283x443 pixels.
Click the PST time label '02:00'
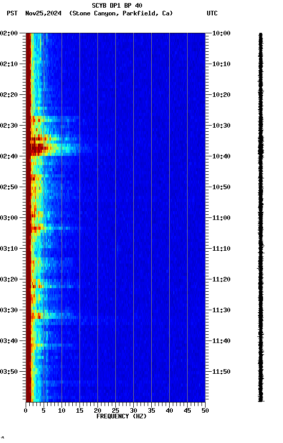[x=9, y=33]
